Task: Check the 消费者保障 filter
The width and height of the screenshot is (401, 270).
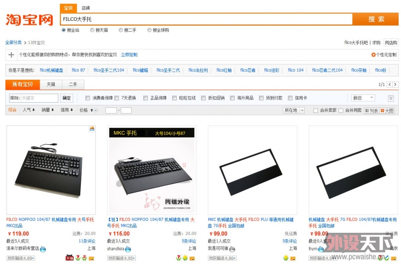Action: (88, 98)
